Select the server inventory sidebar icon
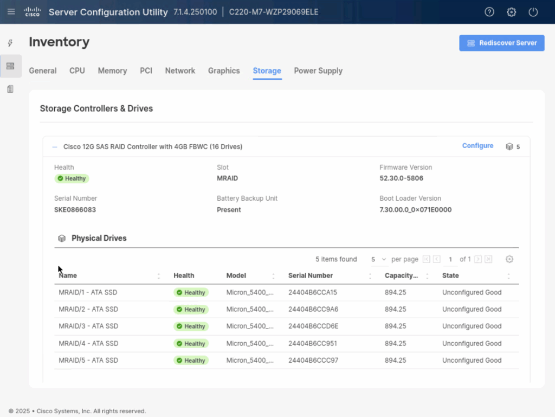 click(10, 66)
